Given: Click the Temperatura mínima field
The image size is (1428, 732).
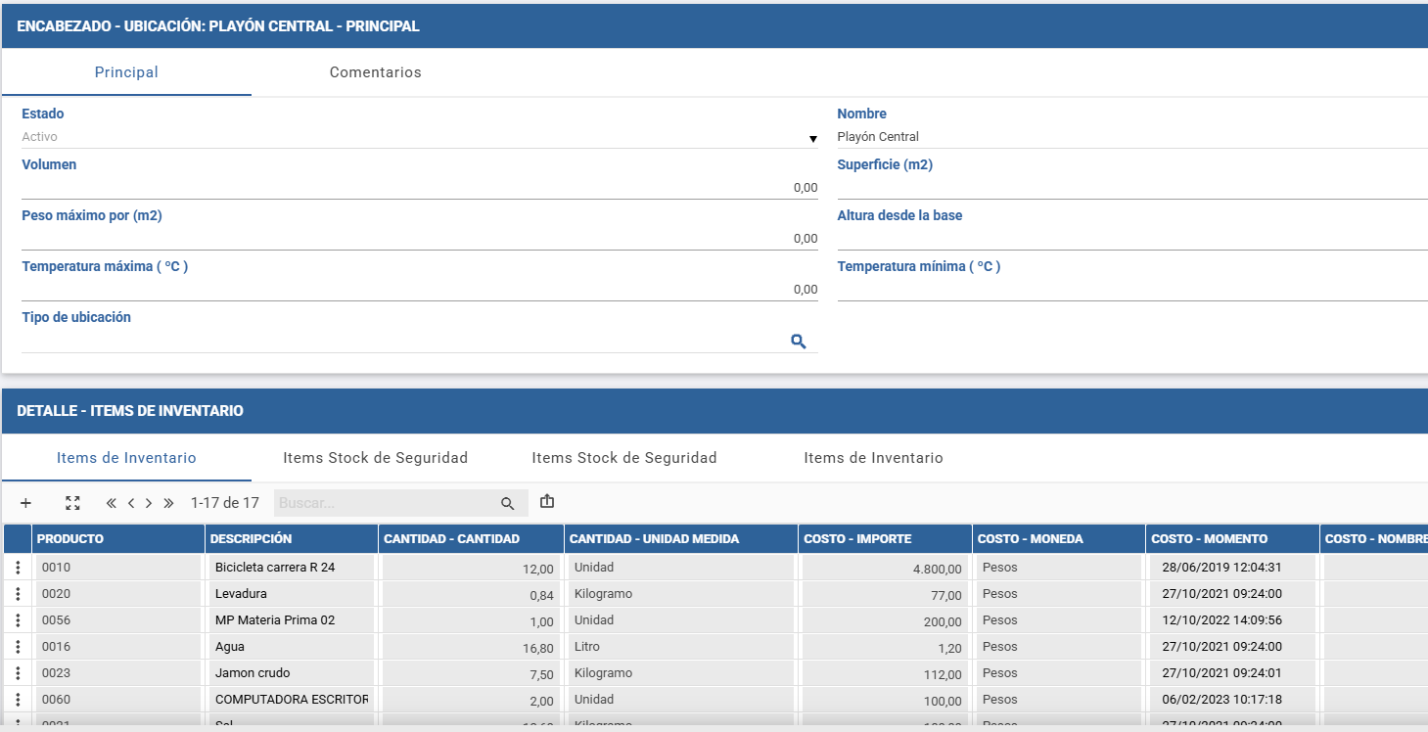Looking at the screenshot, I should click(1132, 290).
